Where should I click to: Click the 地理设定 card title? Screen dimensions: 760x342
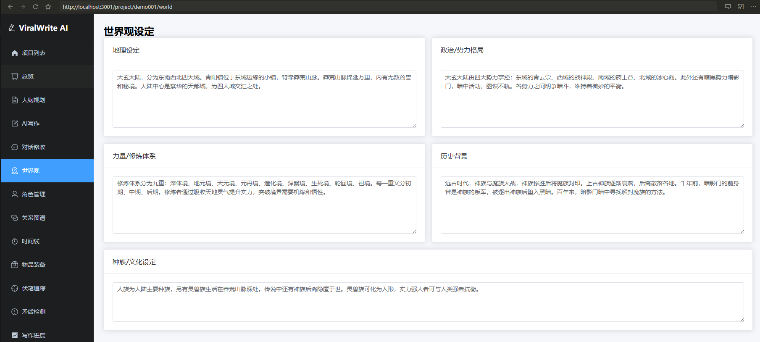coord(126,50)
